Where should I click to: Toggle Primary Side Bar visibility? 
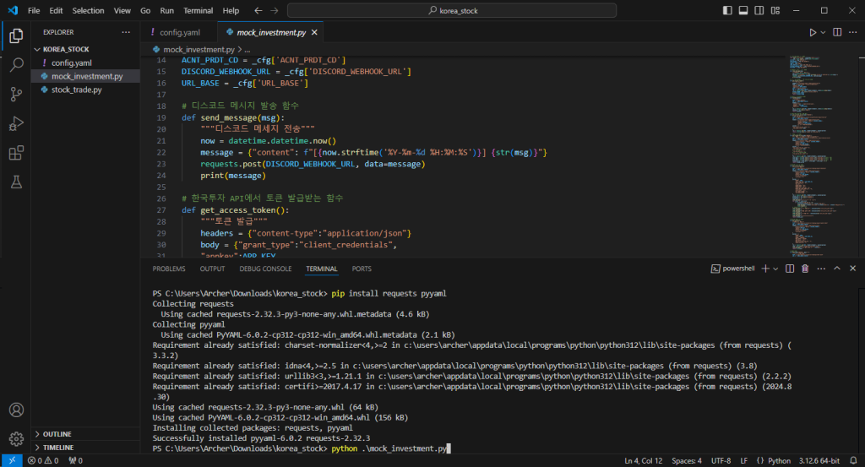point(727,10)
